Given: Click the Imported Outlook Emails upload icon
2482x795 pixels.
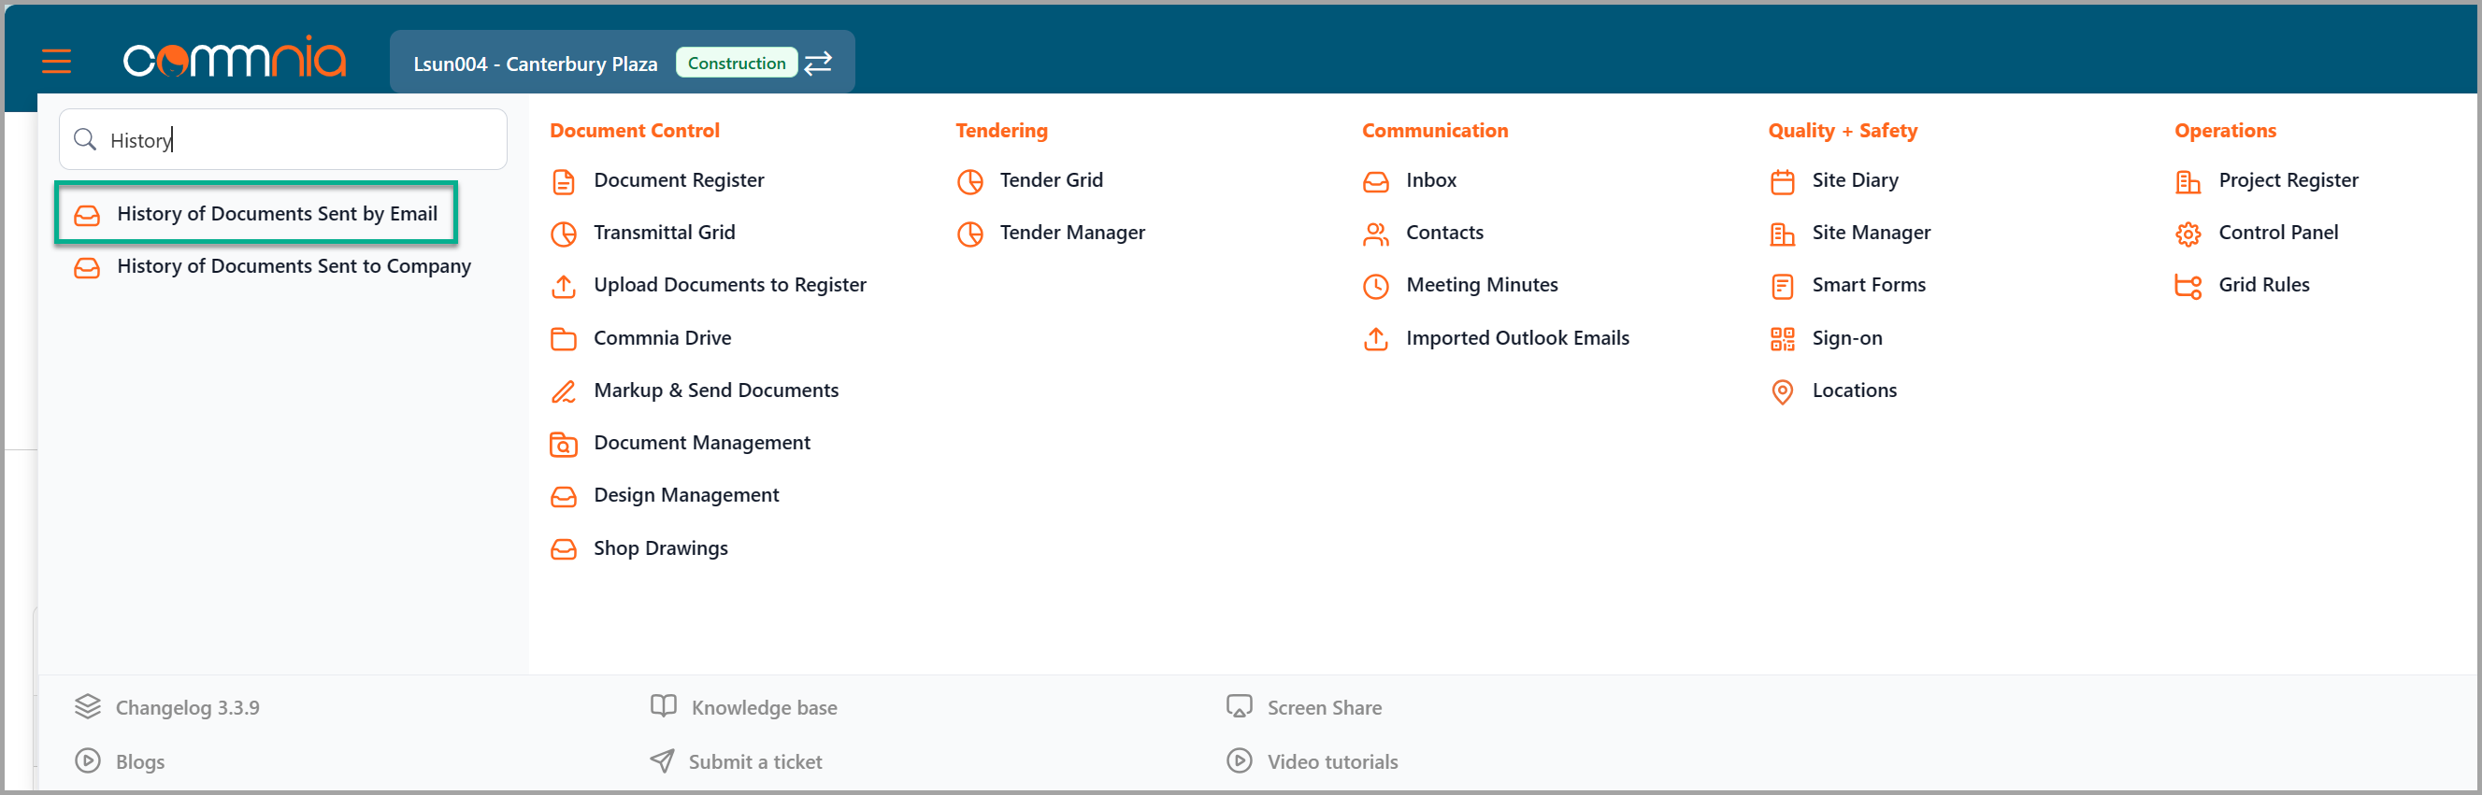Looking at the screenshot, I should click(1376, 339).
